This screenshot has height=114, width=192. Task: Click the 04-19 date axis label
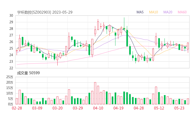118,108
